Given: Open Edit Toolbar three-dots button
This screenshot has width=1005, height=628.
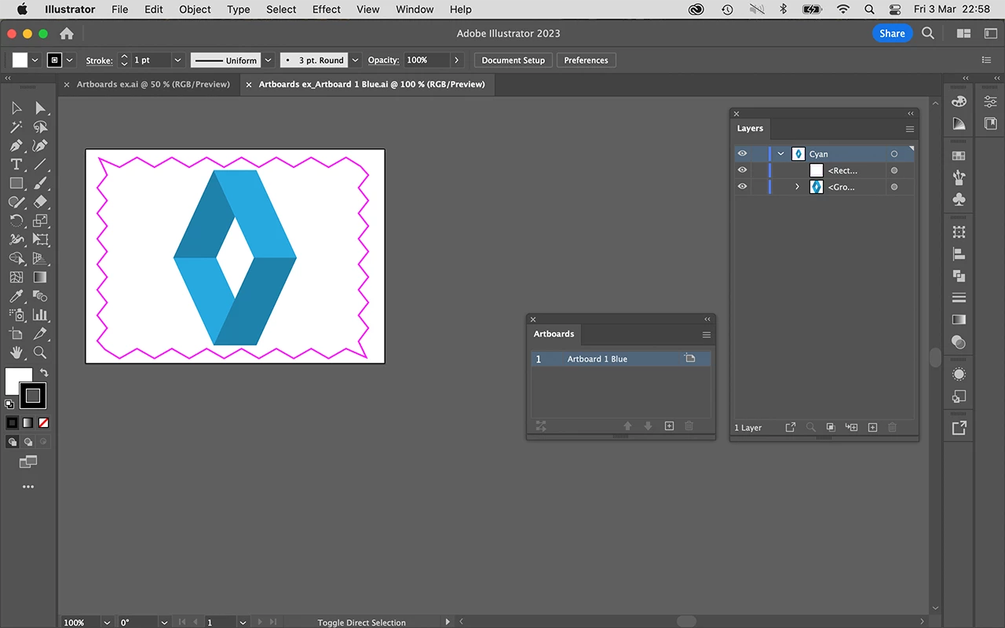Looking at the screenshot, I should [x=28, y=487].
